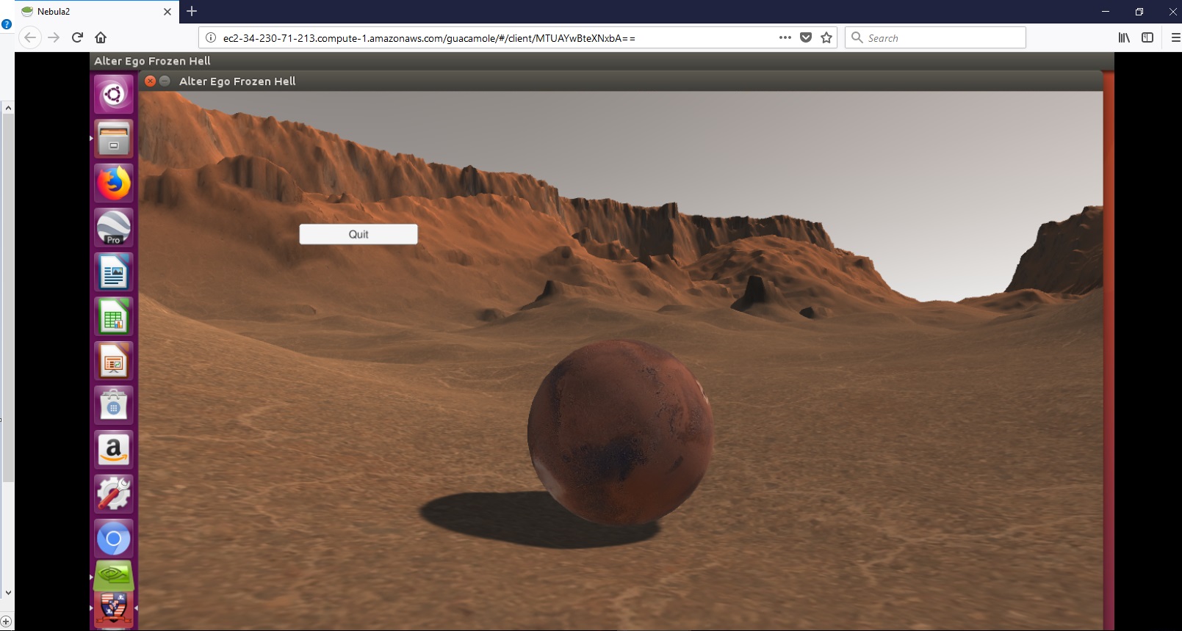Open LibreOffice Writer from the dock
Viewport: 1182px width, 631px height.
pyautogui.click(x=113, y=272)
